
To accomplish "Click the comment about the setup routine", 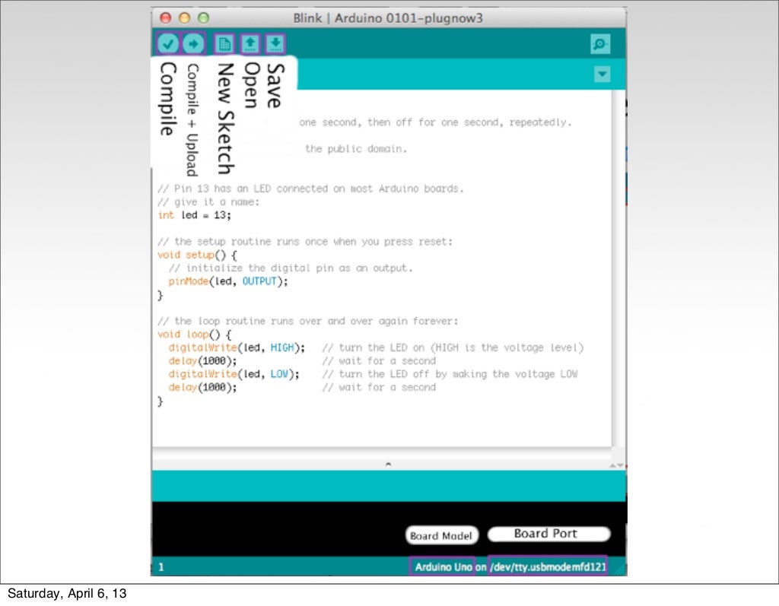I will [305, 242].
